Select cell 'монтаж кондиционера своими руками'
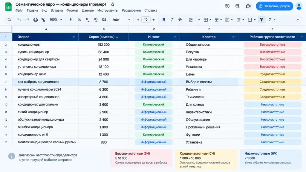The width and height of the screenshot is (306, 172). click(x=45, y=142)
